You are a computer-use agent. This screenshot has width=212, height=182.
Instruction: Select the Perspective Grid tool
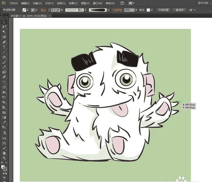(4, 107)
